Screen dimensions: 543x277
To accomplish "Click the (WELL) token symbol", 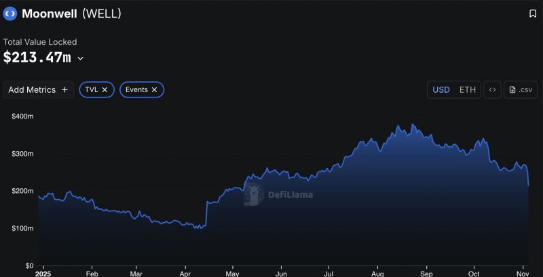I will coord(102,14).
